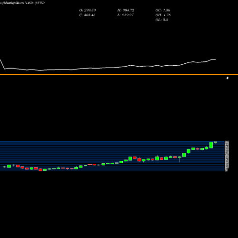Click the last candlestick at the chart's right end
This screenshot has width=238, height=238.
(x=216, y=142)
